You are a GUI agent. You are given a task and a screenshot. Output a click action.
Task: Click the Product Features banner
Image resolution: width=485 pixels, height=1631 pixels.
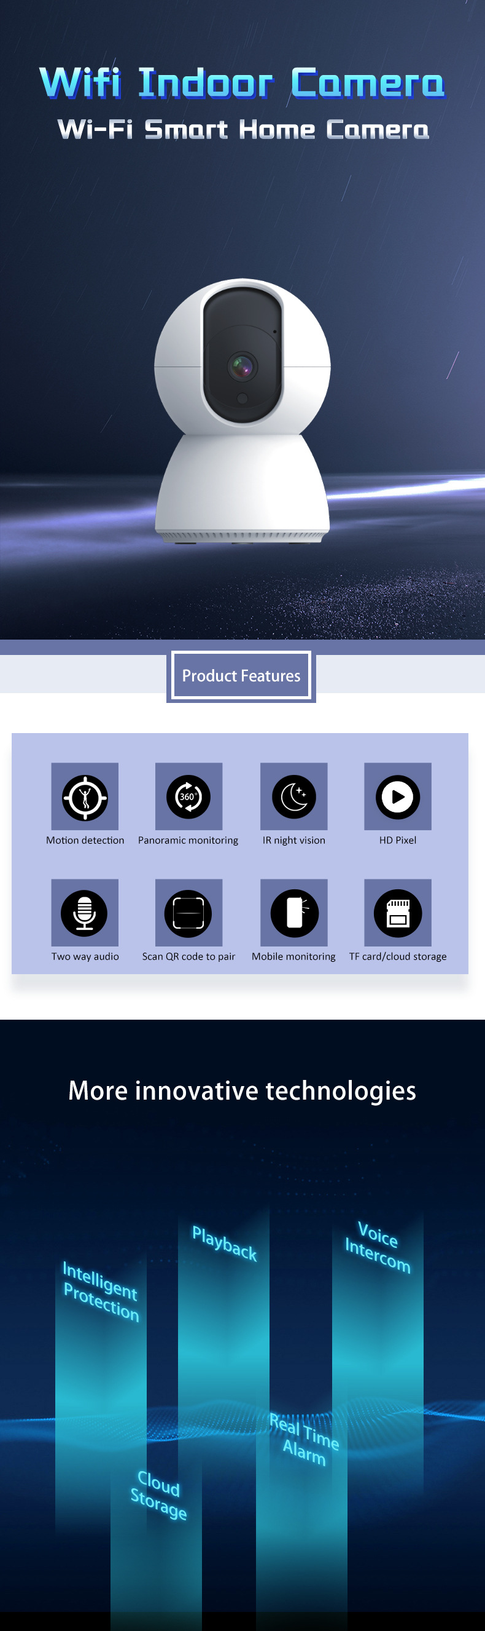[241, 677]
